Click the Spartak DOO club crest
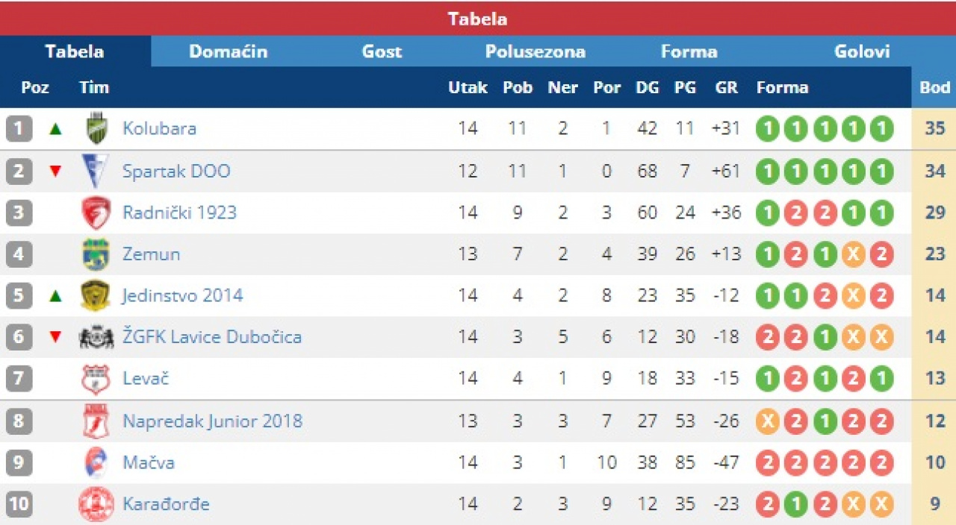956x525 pixels. 96,171
